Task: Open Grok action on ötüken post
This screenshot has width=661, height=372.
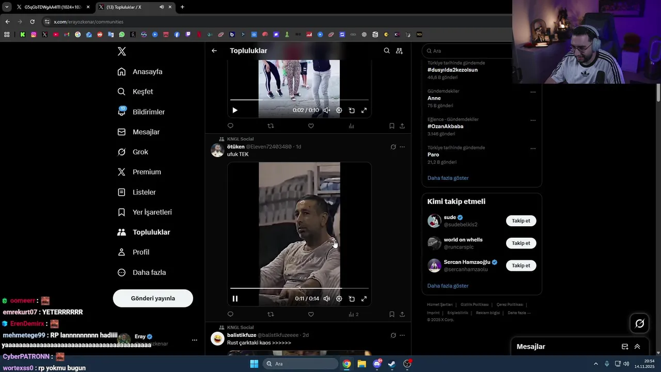Action: tap(393, 147)
